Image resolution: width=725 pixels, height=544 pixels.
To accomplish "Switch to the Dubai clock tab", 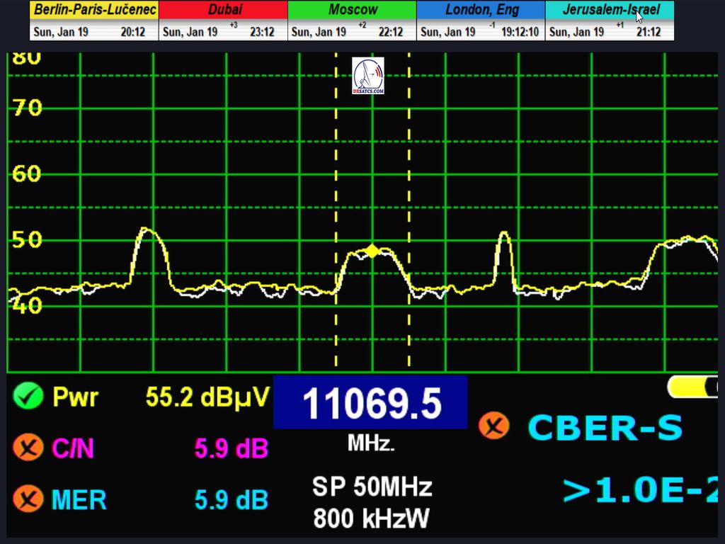I will click(224, 11).
